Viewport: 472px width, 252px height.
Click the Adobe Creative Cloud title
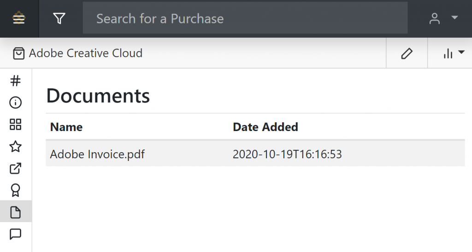tap(85, 53)
